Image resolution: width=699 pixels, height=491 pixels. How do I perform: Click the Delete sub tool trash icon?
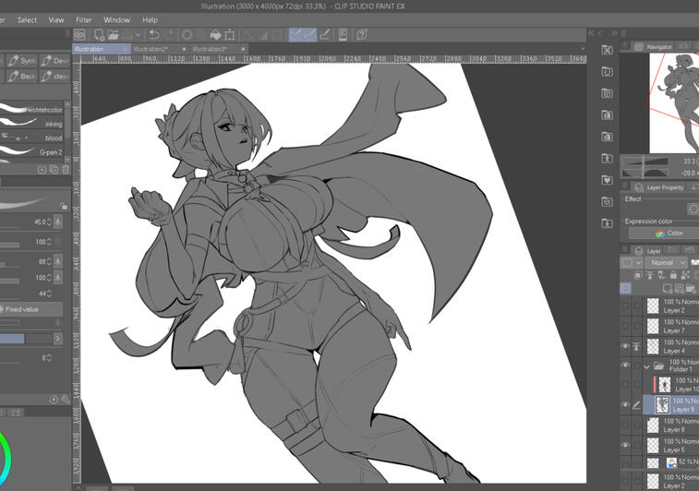(65, 169)
